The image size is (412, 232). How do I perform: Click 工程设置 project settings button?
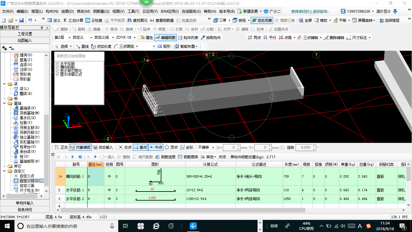tap(25, 34)
